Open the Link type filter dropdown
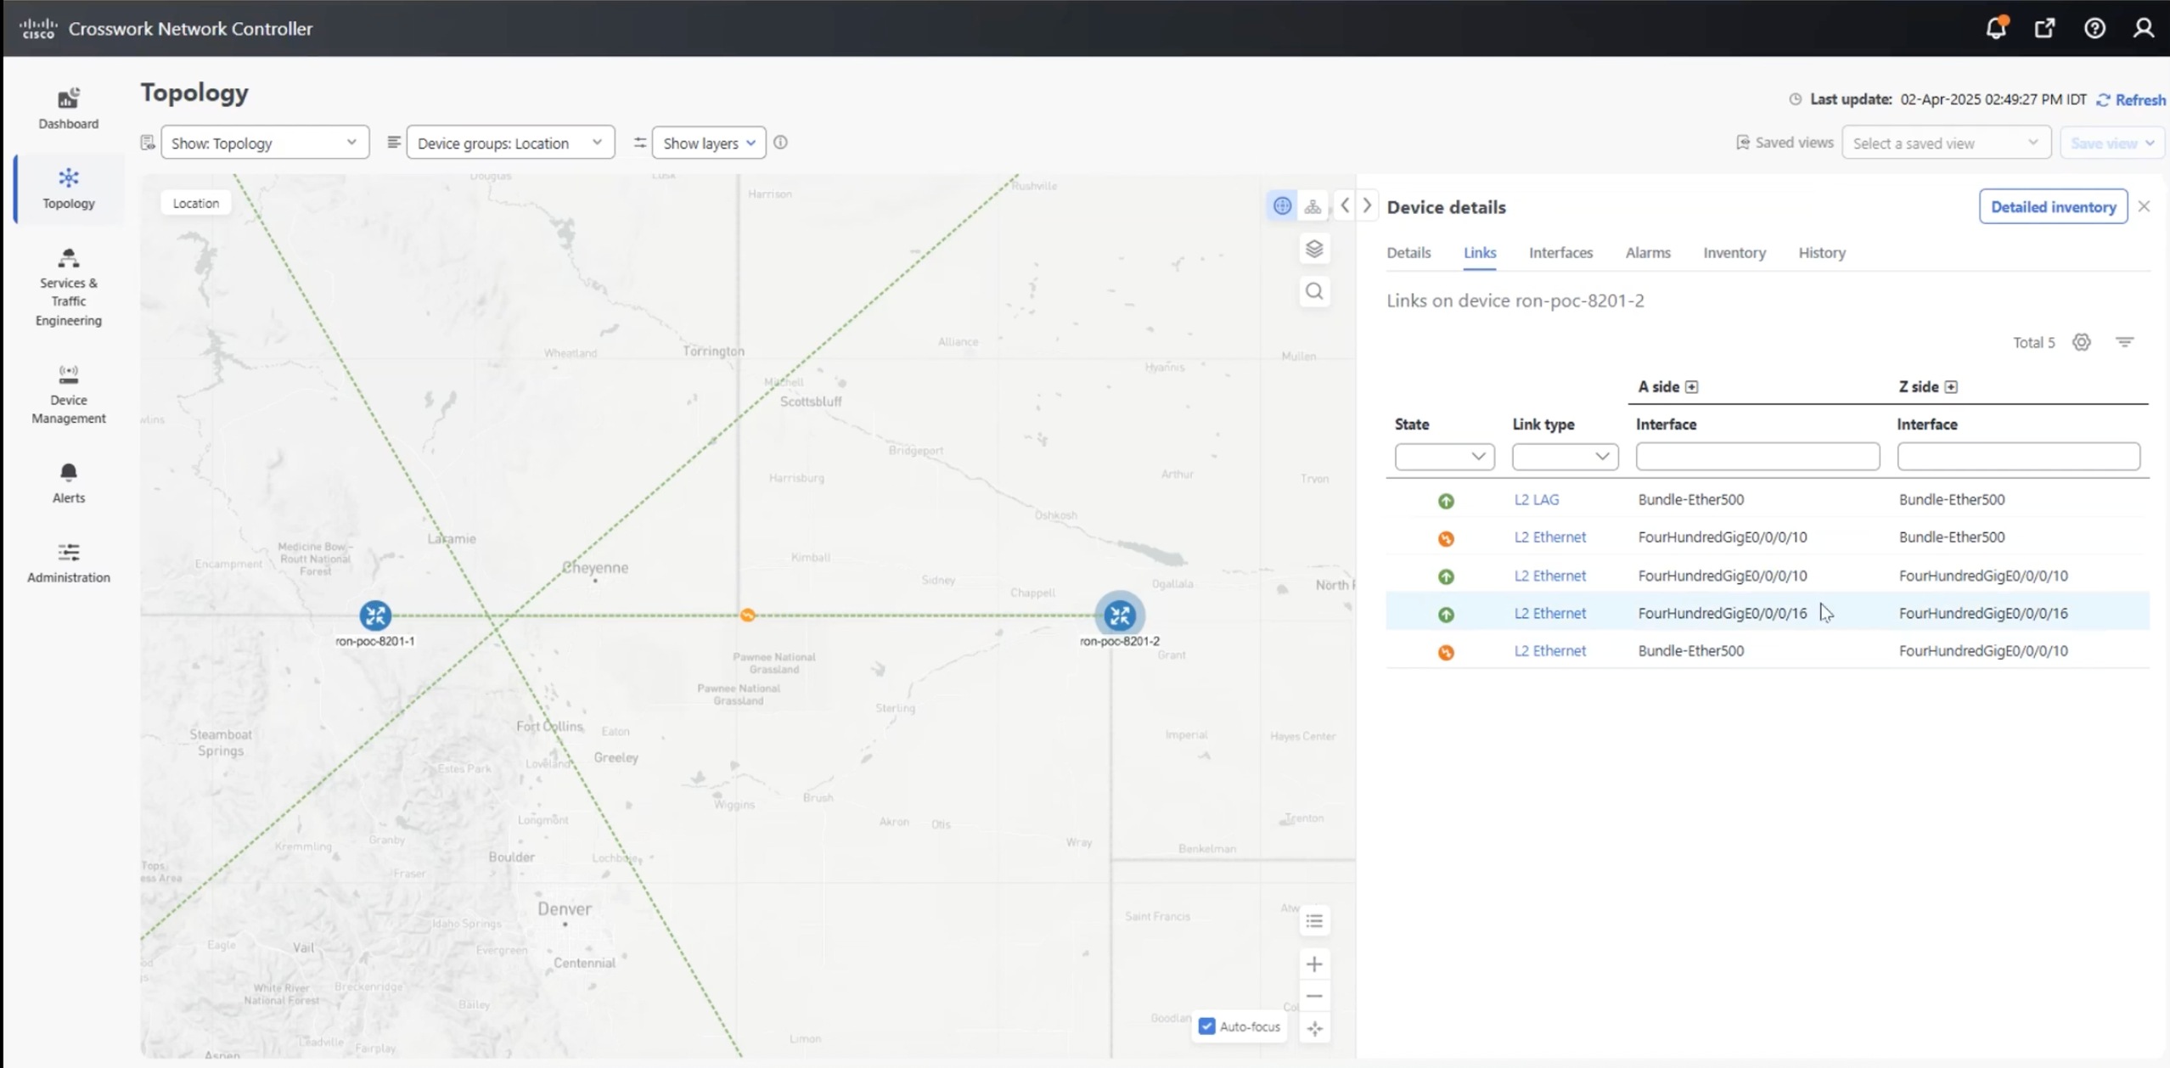The height and width of the screenshot is (1068, 2170). click(x=1565, y=457)
